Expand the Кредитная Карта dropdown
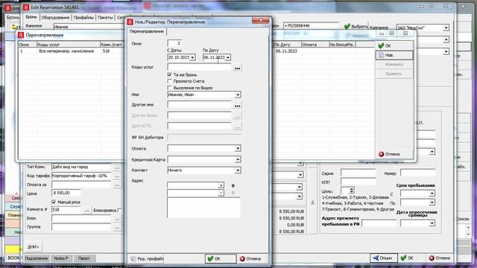This screenshot has height=268, width=477. click(238, 159)
